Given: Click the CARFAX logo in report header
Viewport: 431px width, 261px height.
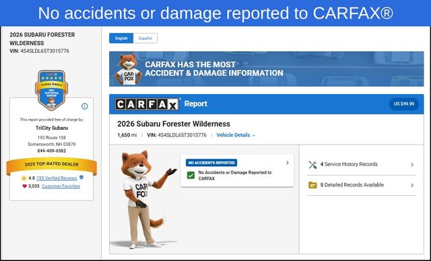Looking at the screenshot, I should [147, 104].
